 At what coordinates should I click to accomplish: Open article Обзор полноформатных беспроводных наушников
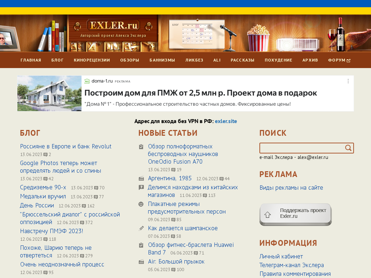(183, 154)
